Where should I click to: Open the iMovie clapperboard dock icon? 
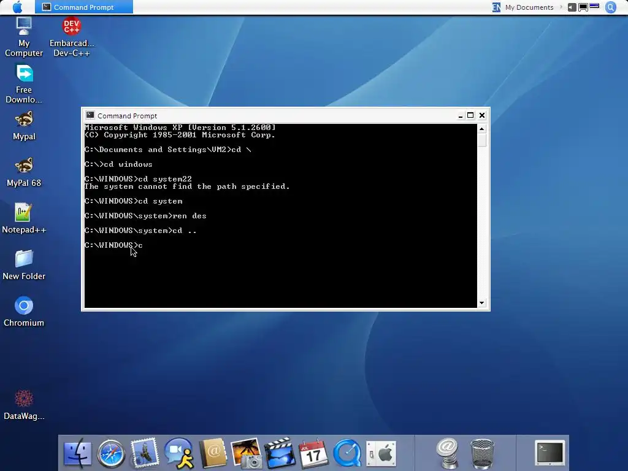pyautogui.click(x=280, y=453)
